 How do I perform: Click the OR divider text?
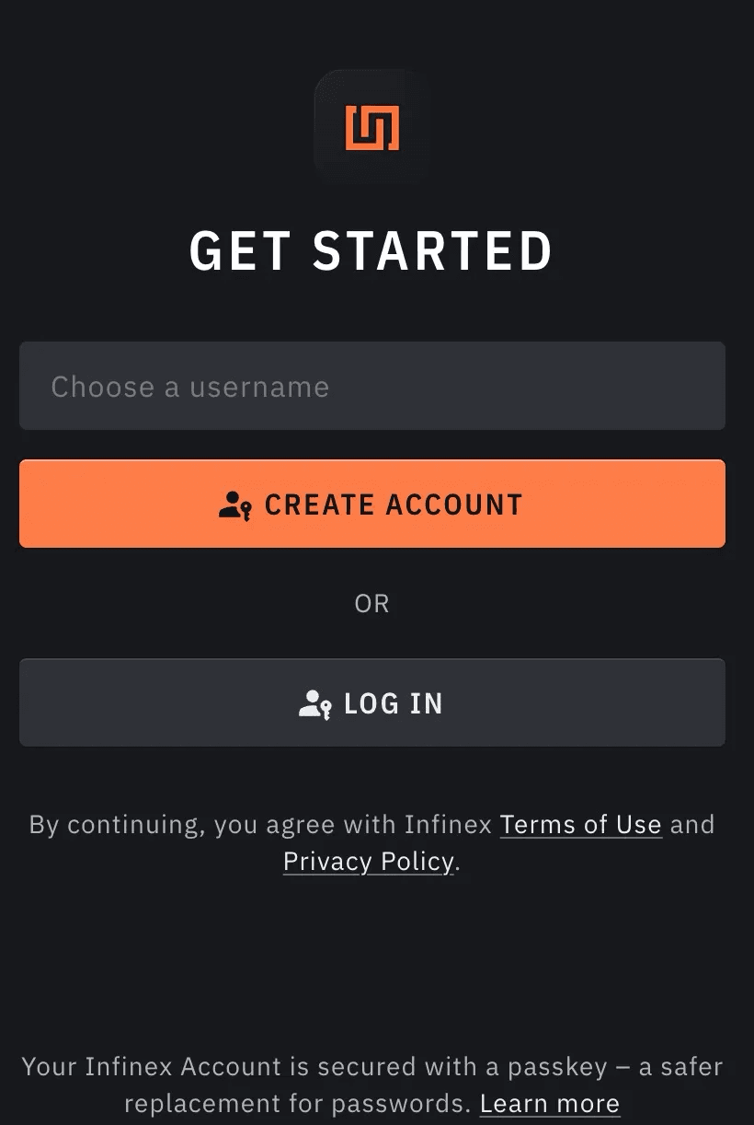[372, 604]
